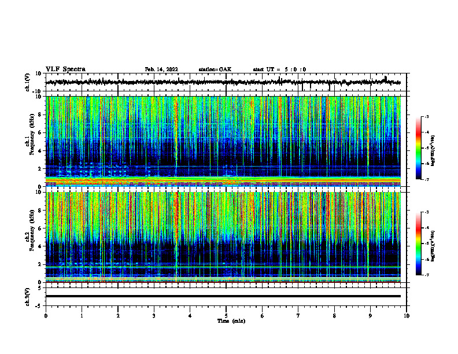
Task: Click time axis tick label "2"
Action: tap(118, 316)
